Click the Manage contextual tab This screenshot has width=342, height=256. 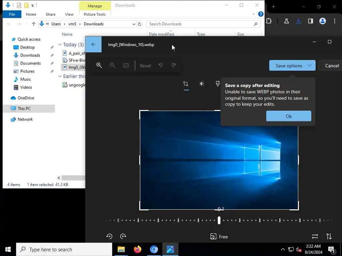(x=95, y=6)
